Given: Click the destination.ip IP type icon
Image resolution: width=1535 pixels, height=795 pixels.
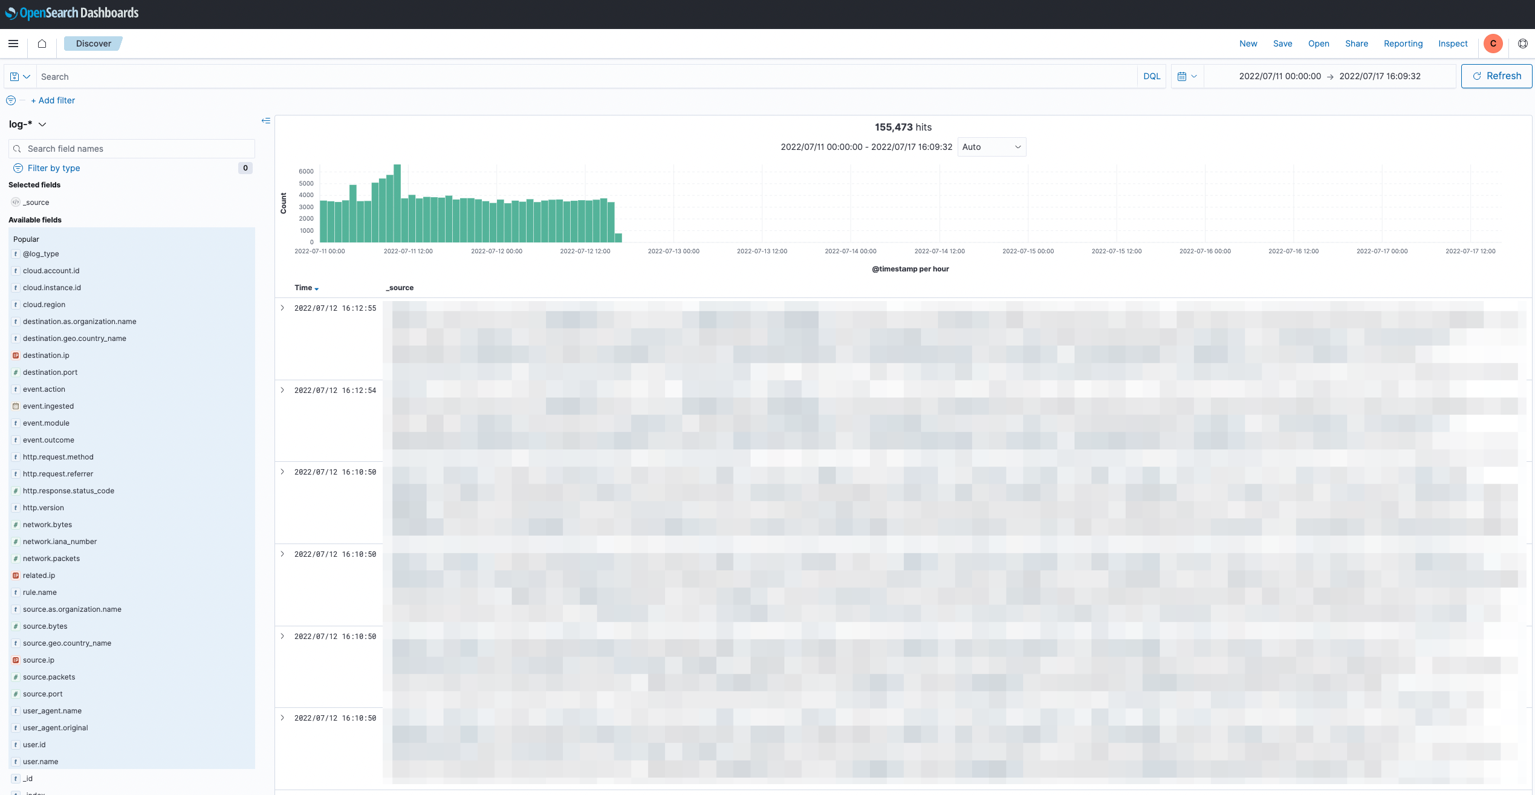Looking at the screenshot, I should click(x=16, y=355).
